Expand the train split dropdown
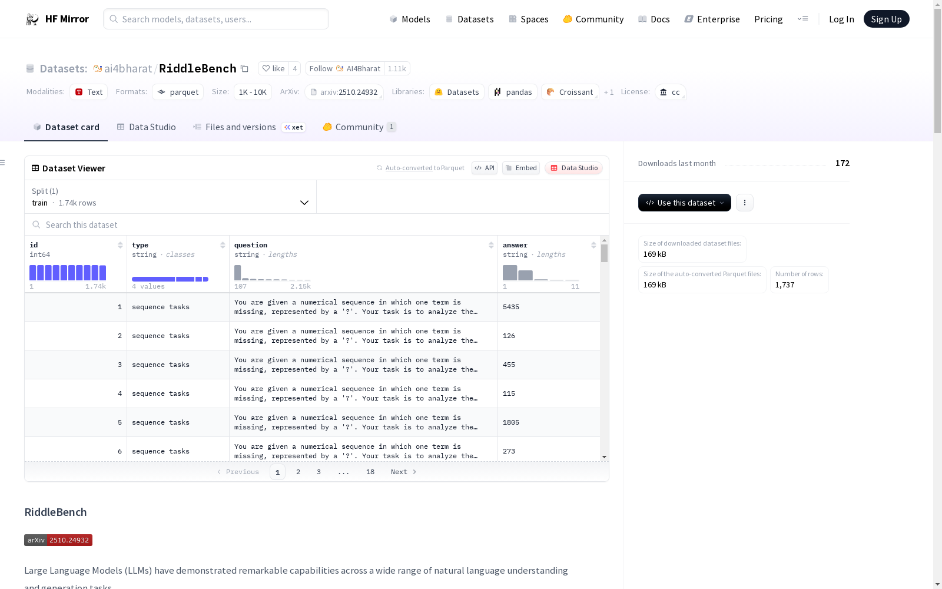 point(170,197)
